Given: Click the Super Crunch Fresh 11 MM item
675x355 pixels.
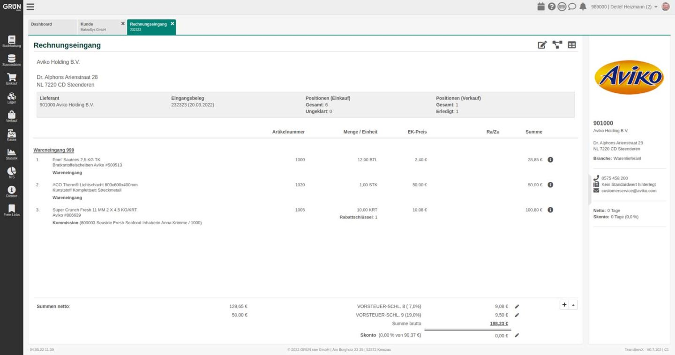Looking at the screenshot, I should coord(95,210).
